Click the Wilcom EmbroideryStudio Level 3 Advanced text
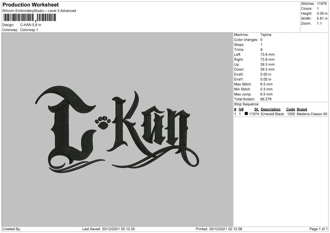 39,11
